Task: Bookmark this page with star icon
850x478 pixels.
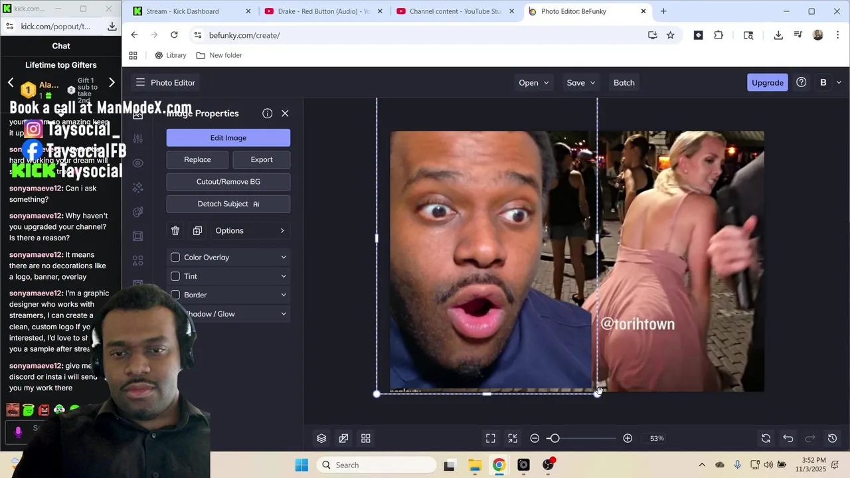Action: tap(671, 35)
